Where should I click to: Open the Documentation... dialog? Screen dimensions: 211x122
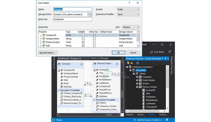point(48,52)
